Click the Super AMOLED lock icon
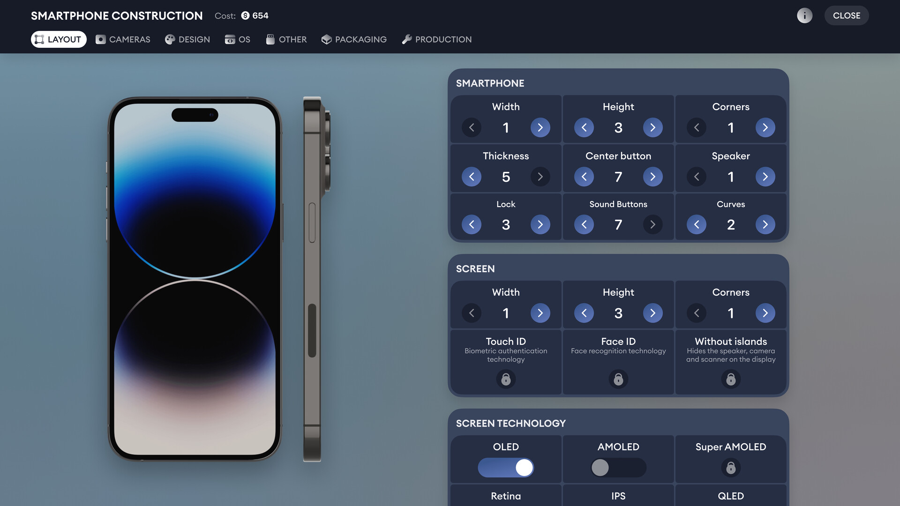 point(731,468)
